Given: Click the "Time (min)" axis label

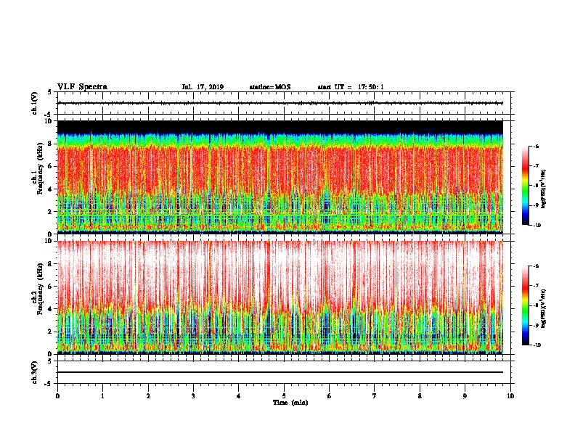Looking at the screenshot, I should pyautogui.click(x=290, y=403).
